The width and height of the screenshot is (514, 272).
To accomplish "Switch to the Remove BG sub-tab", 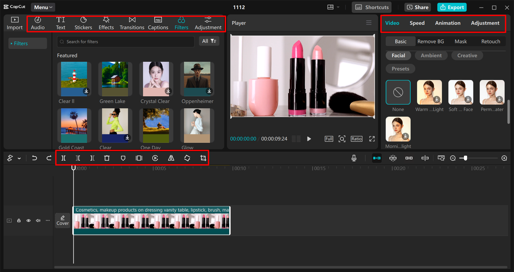I will (430, 41).
